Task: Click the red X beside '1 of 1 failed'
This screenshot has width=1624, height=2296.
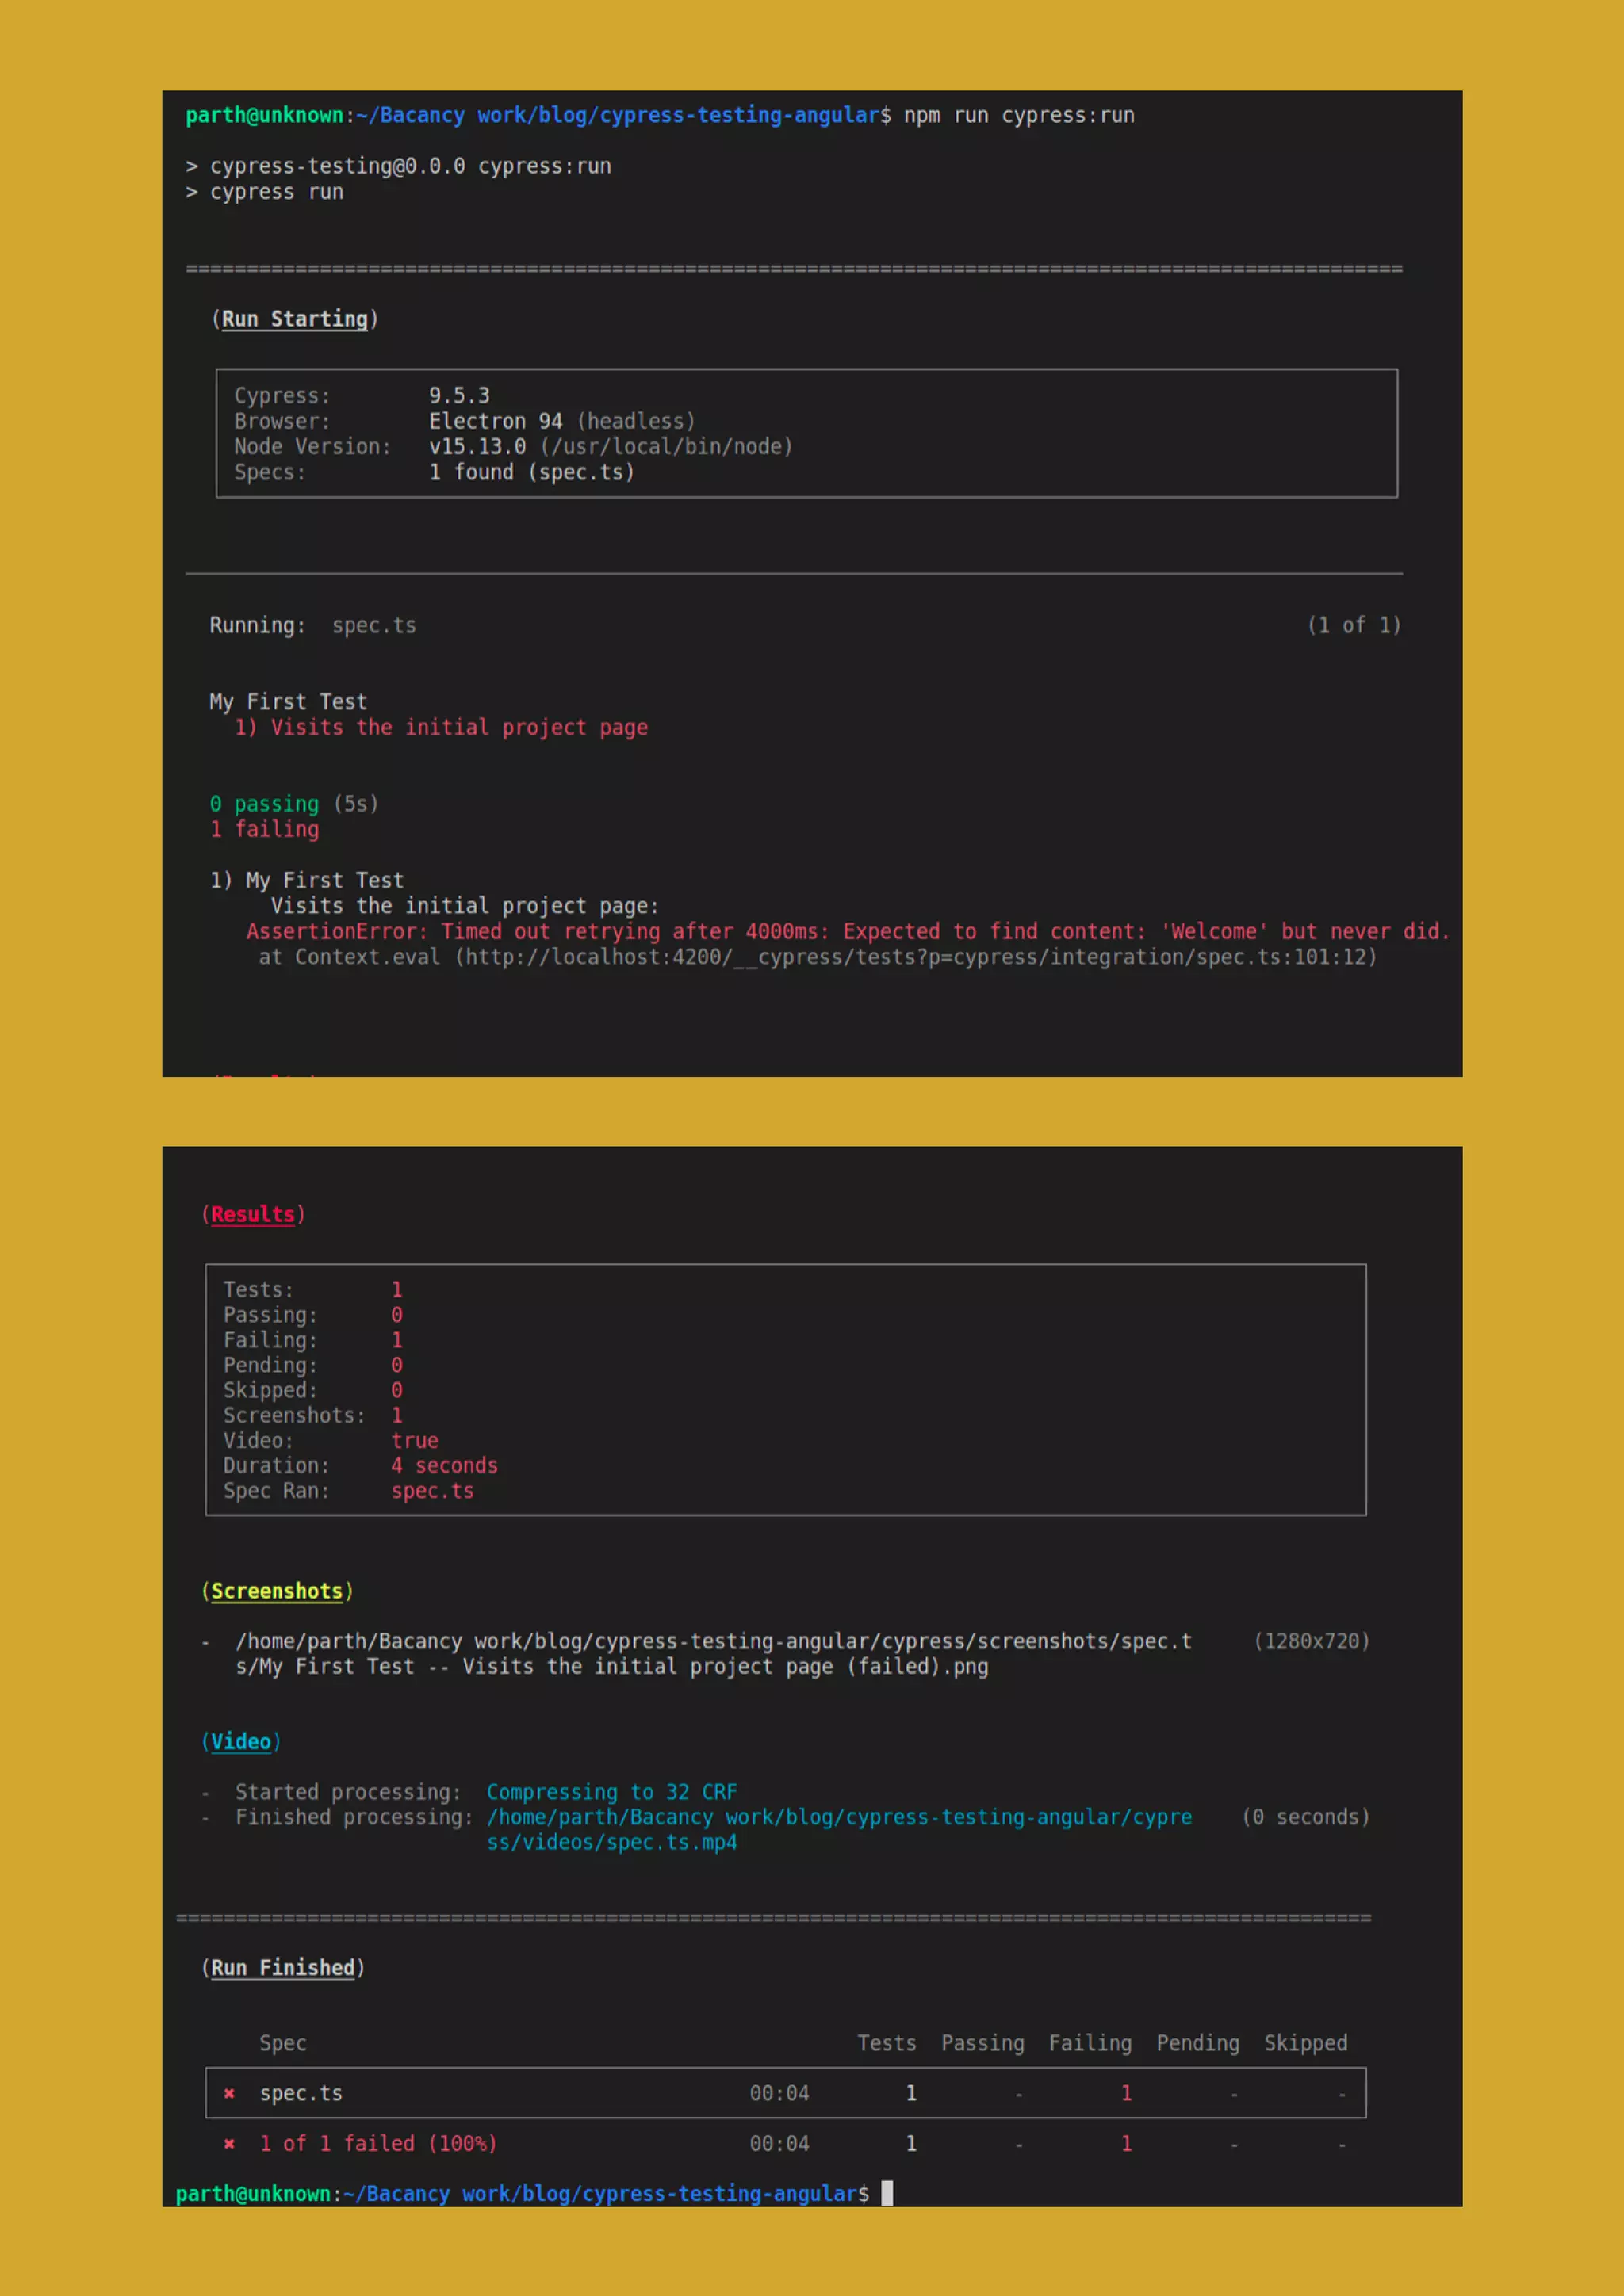Action: [x=229, y=2143]
